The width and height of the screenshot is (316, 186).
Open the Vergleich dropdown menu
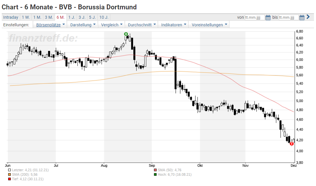coord(111,25)
